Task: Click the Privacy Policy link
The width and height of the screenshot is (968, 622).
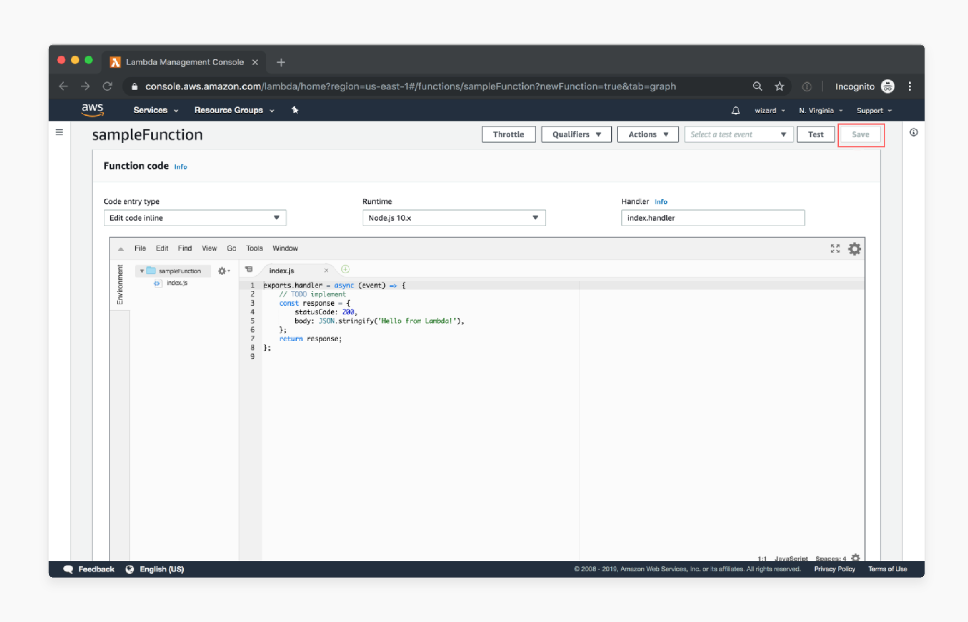Action: point(834,569)
